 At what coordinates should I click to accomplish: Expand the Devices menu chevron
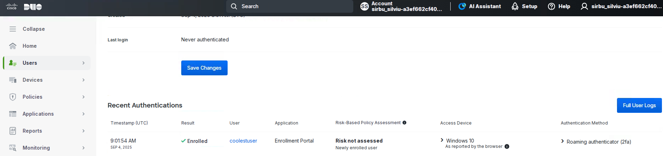pyautogui.click(x=84, y=80)
